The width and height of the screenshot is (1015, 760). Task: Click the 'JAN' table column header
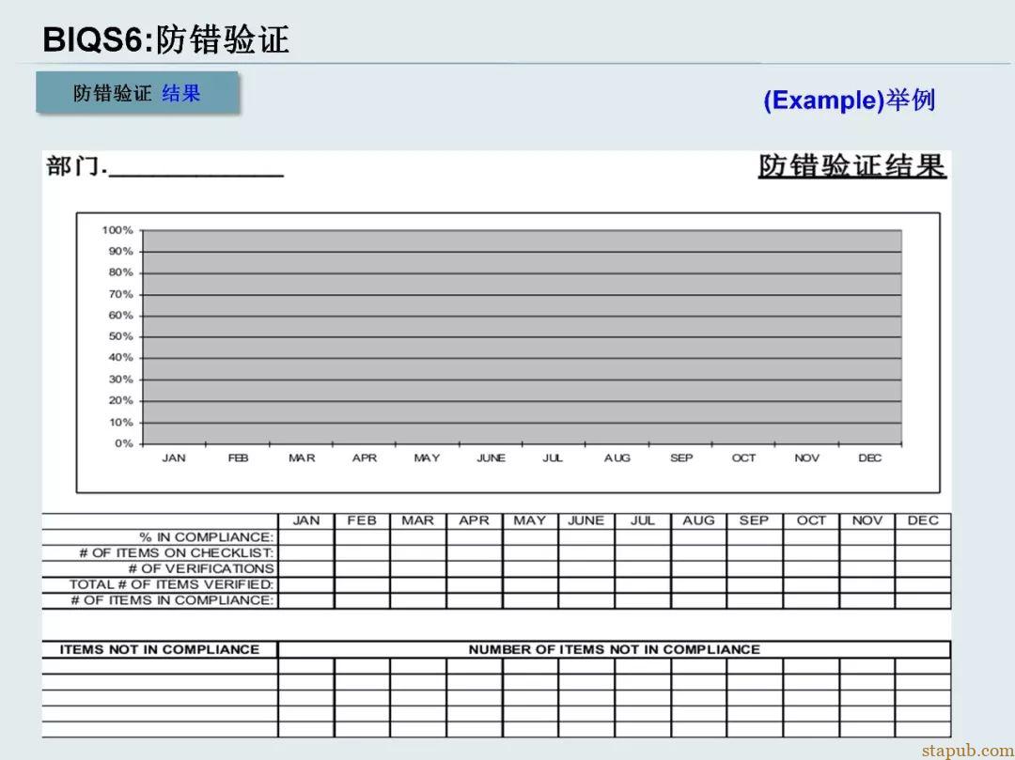(306, 520)
